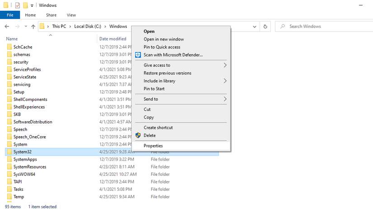Expand Give access to submenu
The image size is (373, 210).
(181, 65)
